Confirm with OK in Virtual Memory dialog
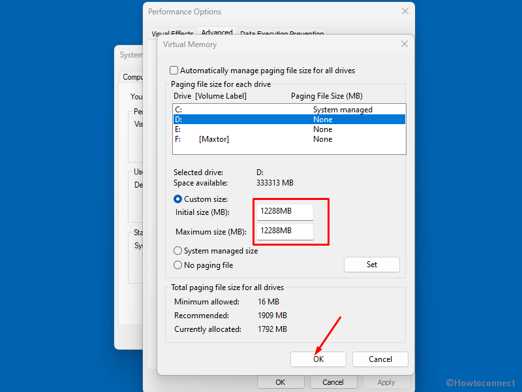Viewport: 522px width, 392px height. coord(318,359)
